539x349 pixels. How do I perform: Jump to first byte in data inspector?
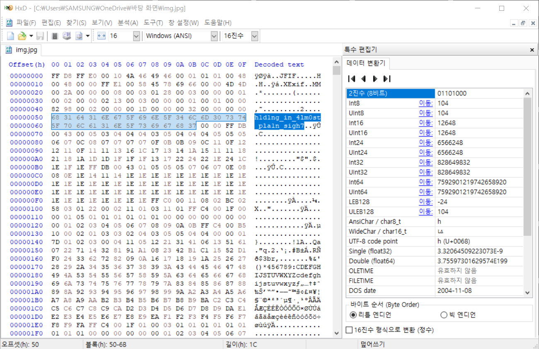tap(352, 79)
